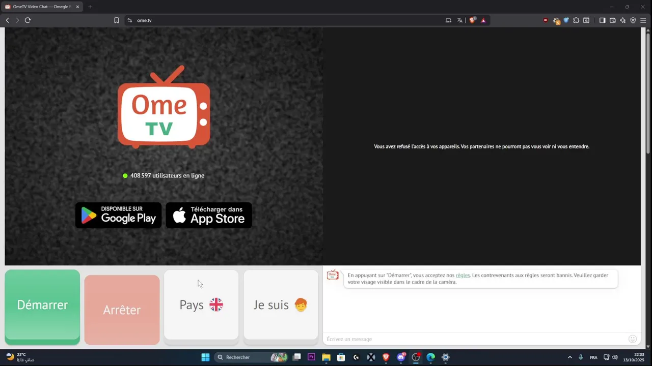
Task: Open the Brave Wallet icon
Action: pos(613,20)
